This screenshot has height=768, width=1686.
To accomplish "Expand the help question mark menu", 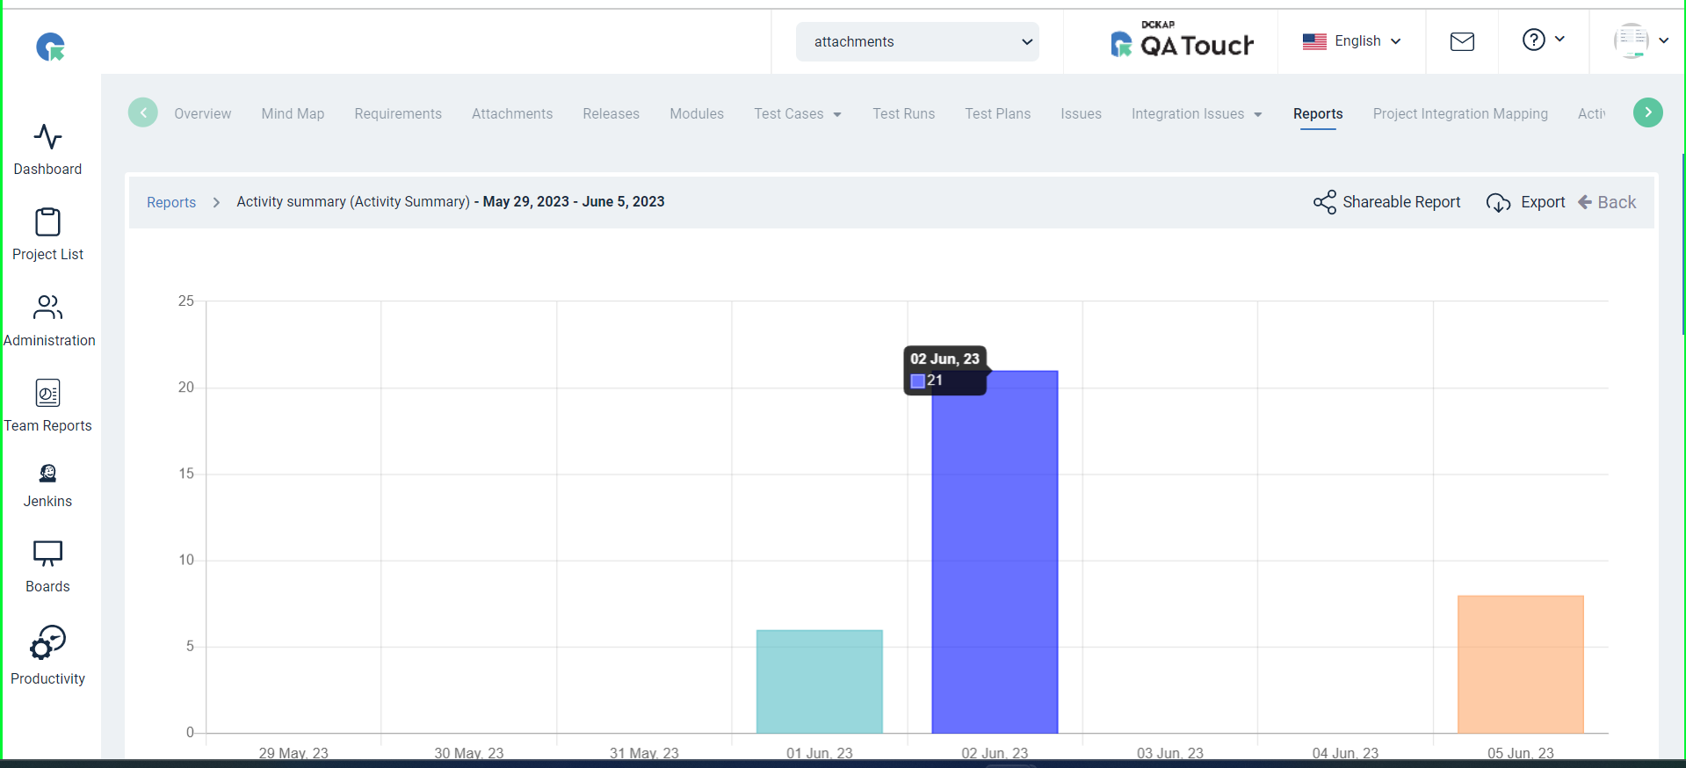I will click(1543, 40).
